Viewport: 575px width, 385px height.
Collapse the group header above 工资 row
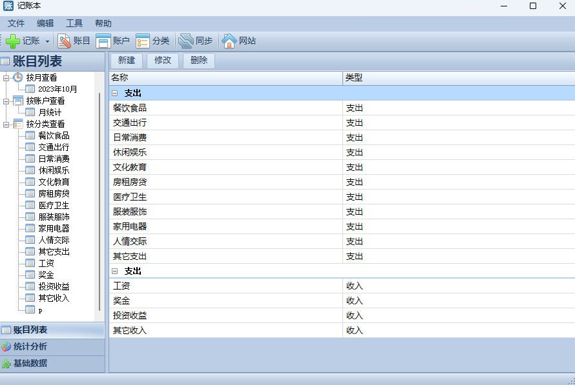pyautogui.click(x=114, y=271)
